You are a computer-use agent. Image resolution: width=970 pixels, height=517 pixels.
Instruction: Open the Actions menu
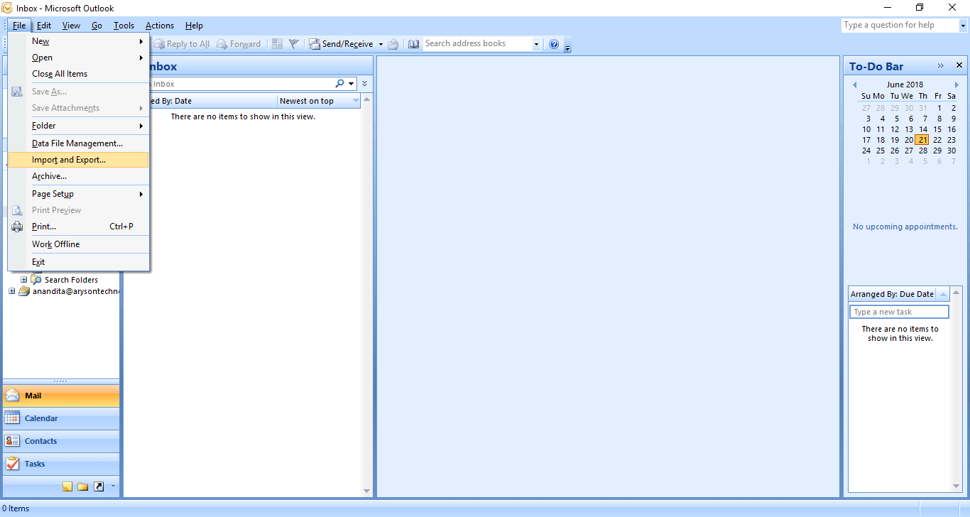point(160,26)
